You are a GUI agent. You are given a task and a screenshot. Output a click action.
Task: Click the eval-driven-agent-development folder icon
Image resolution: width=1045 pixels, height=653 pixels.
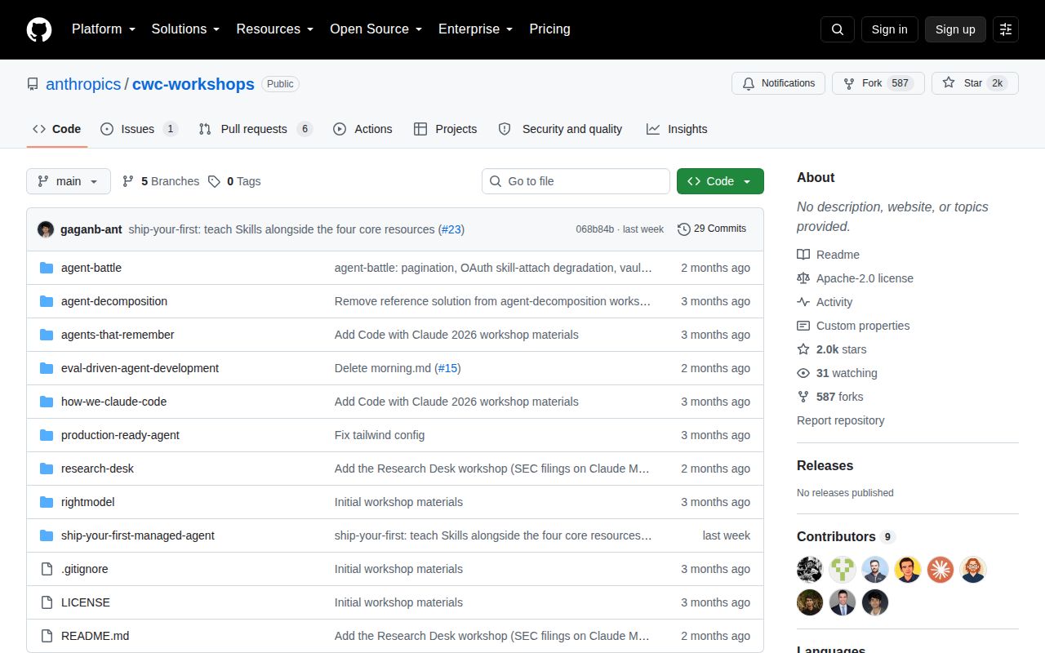pyautogui.click(x=47, y=368)
